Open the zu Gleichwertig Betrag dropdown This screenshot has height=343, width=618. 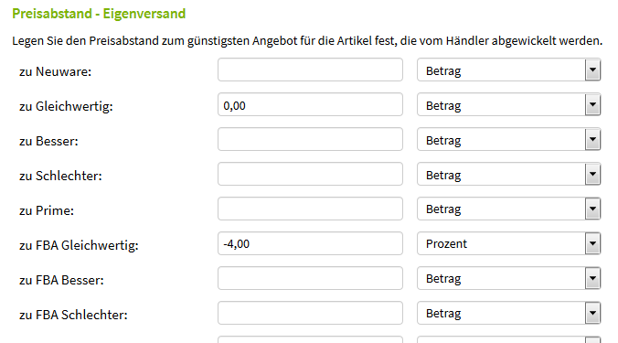[x=509, y=104]
